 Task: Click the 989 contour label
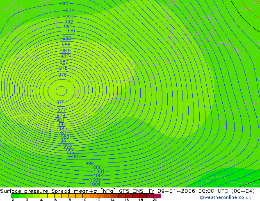click(x=65, y=137)
